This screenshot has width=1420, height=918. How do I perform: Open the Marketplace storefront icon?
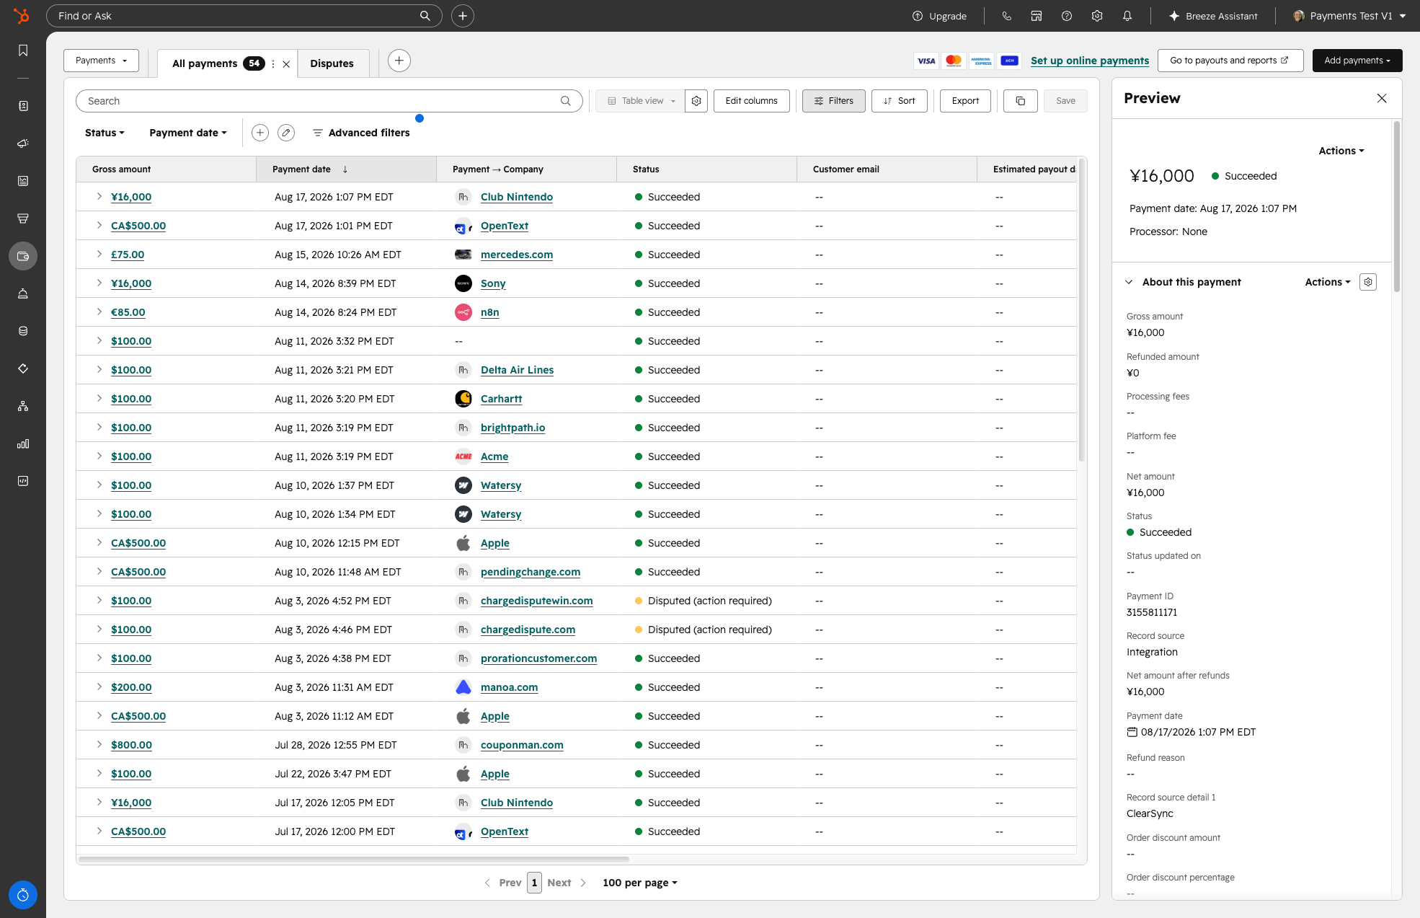(1037, 16)
